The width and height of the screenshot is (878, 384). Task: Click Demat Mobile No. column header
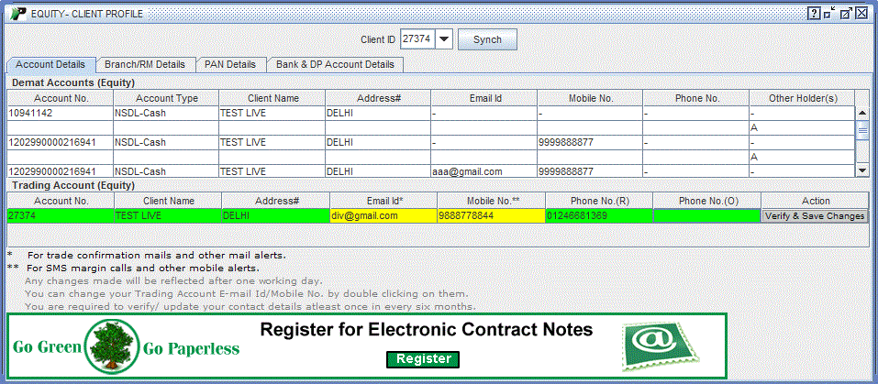(x=590, y=98)
